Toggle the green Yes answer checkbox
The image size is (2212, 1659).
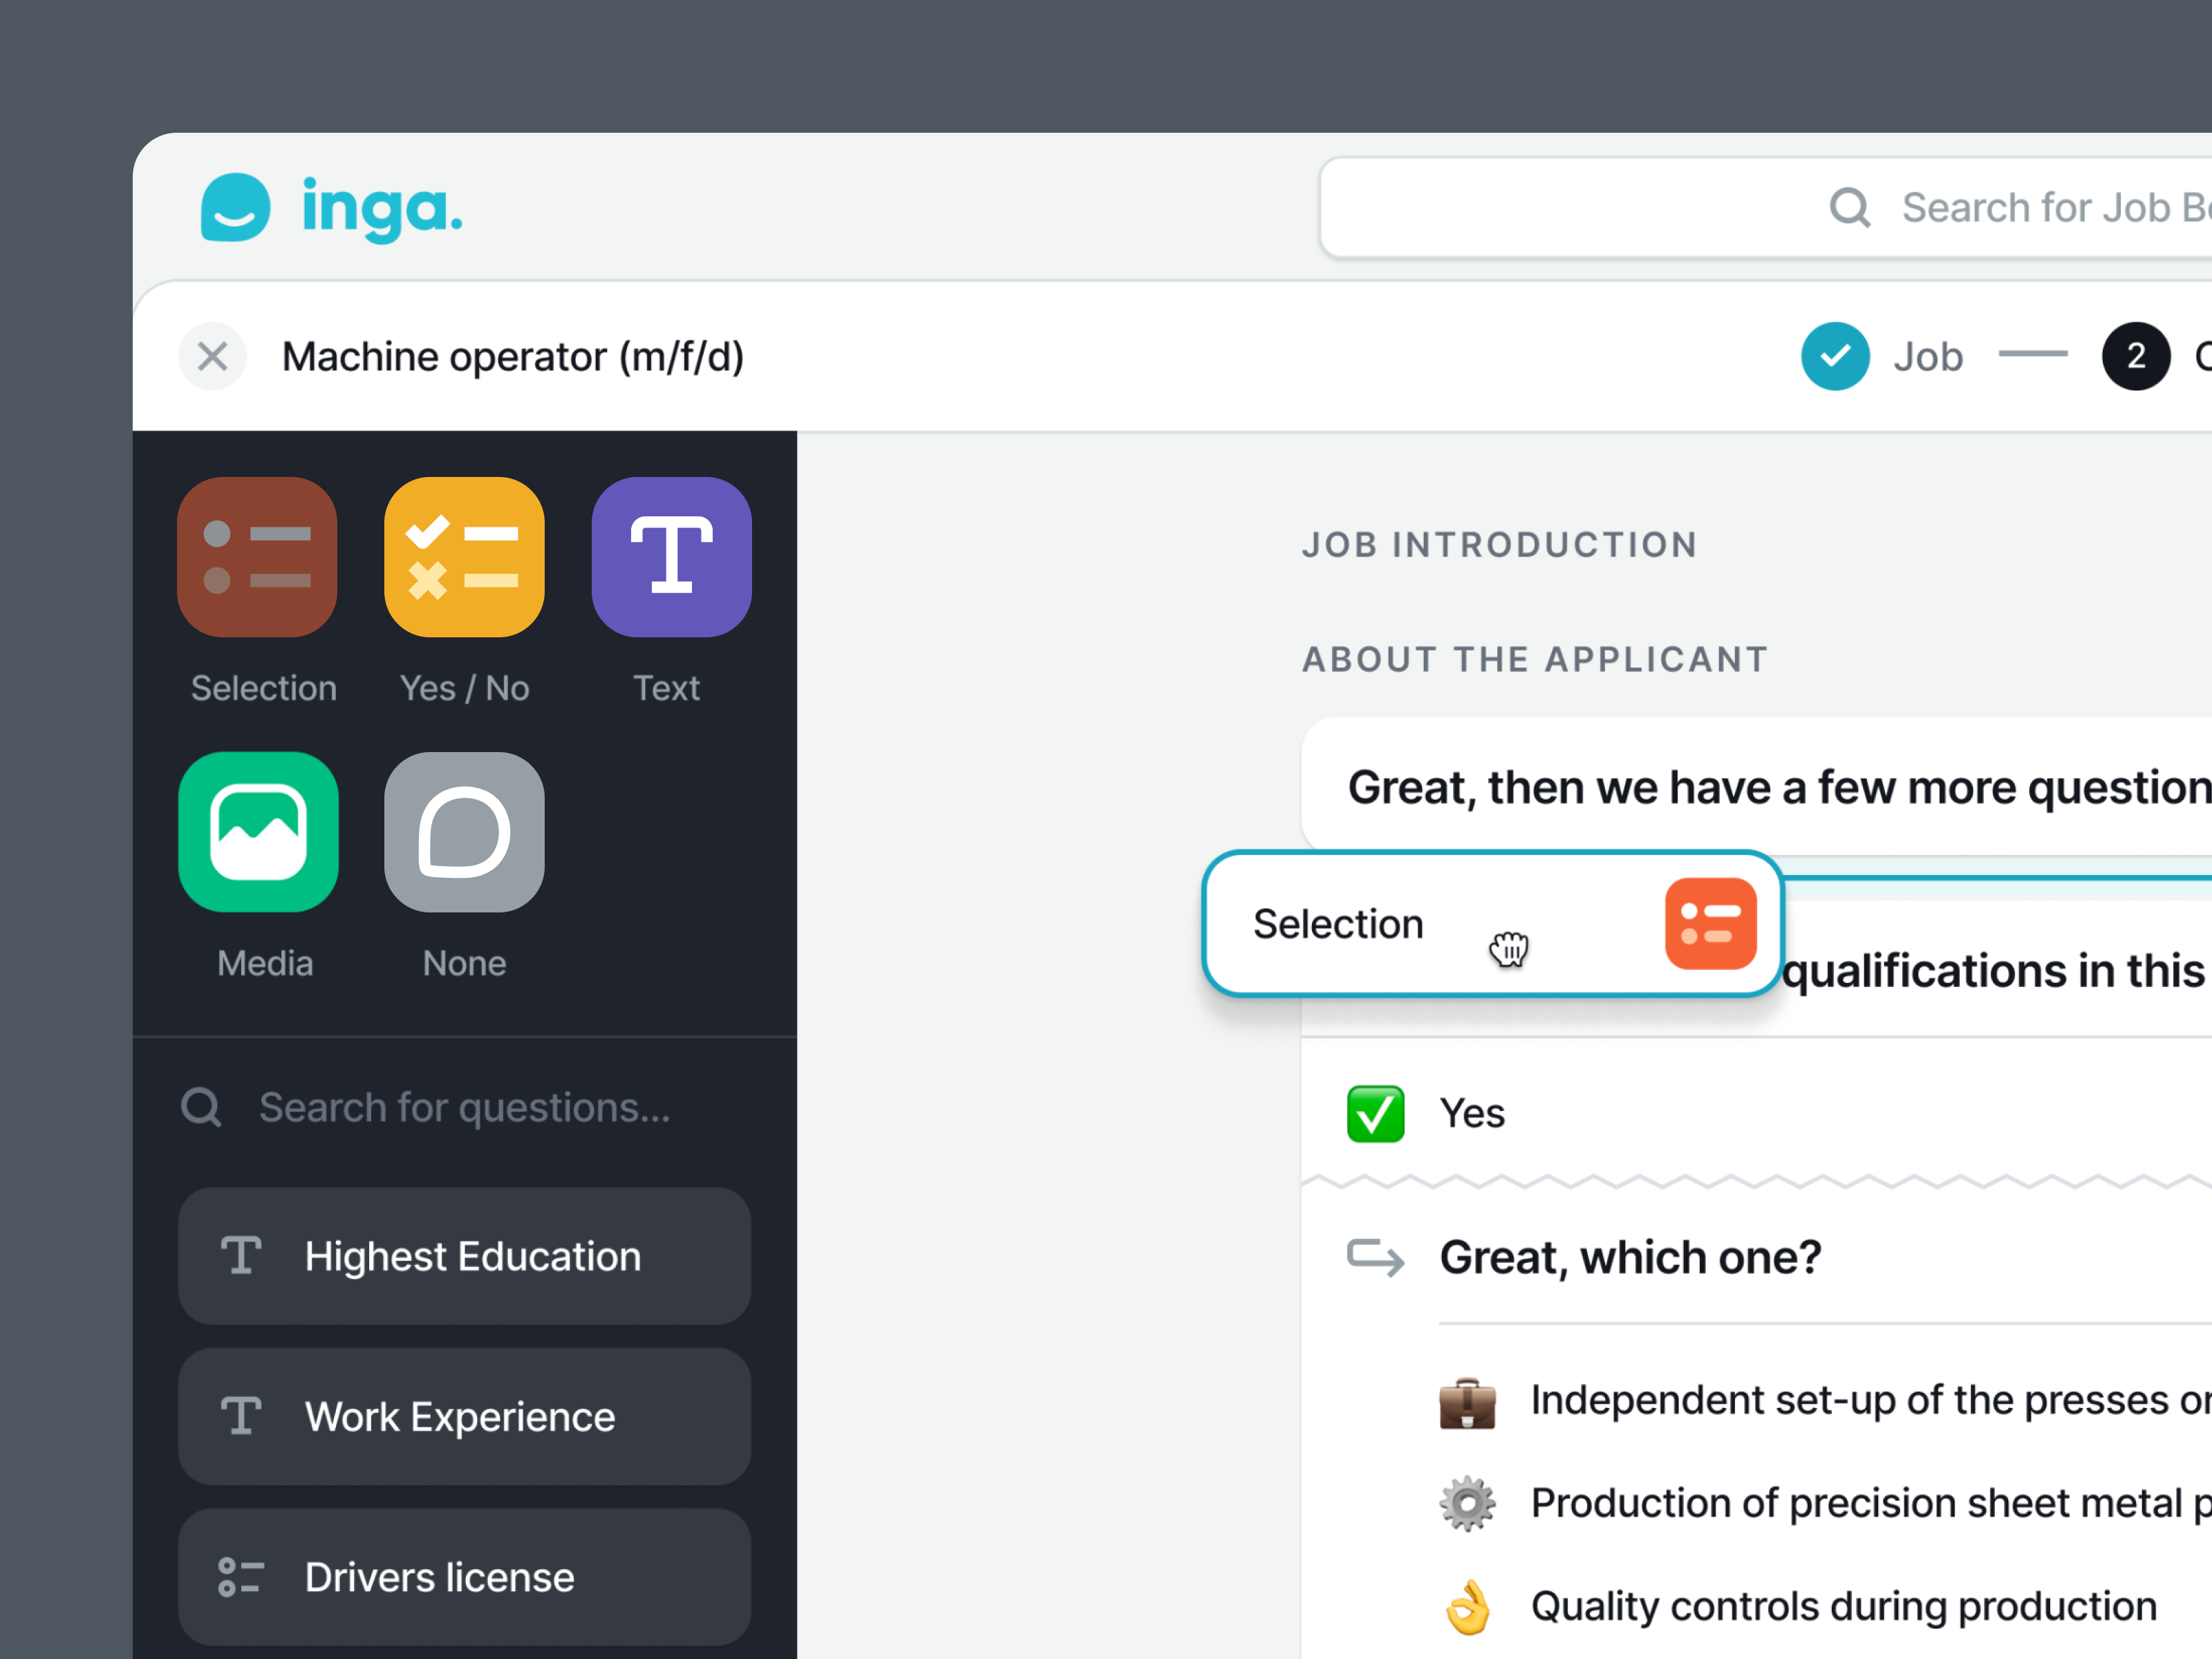1375,1113
